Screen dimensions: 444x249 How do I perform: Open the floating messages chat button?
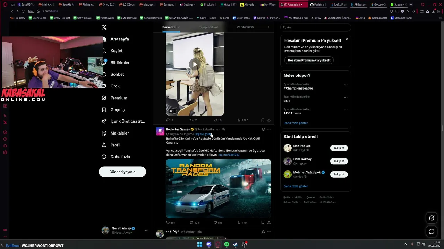(x=432, y=232)
